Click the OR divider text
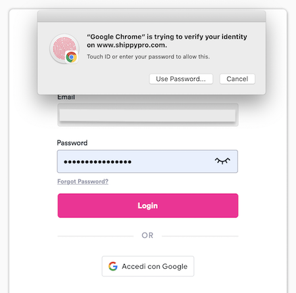This screenshot has height=293, width=296. [147, 235]
